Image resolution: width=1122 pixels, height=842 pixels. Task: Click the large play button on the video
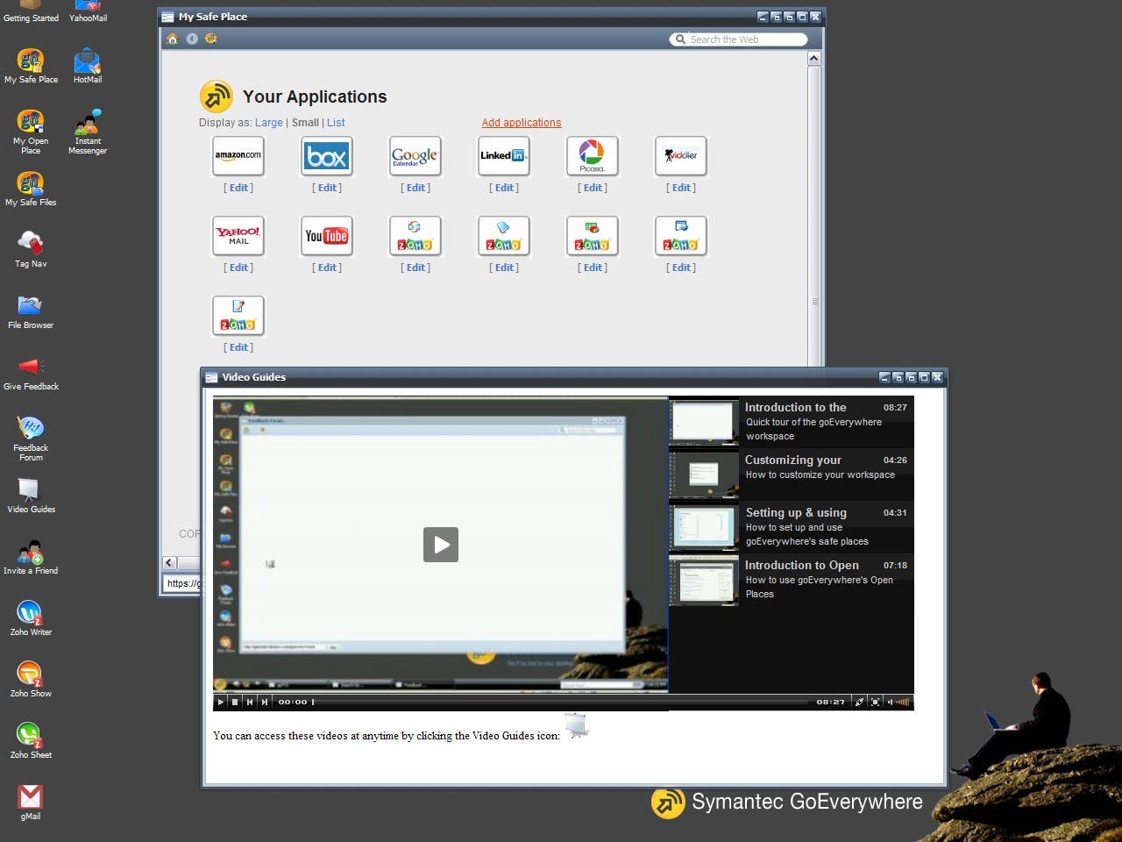pos(441,545)
